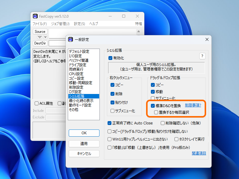The image size is (239, 179).
Task: Click the Source field scrollbar up arrow
Action: pos(139,31)
